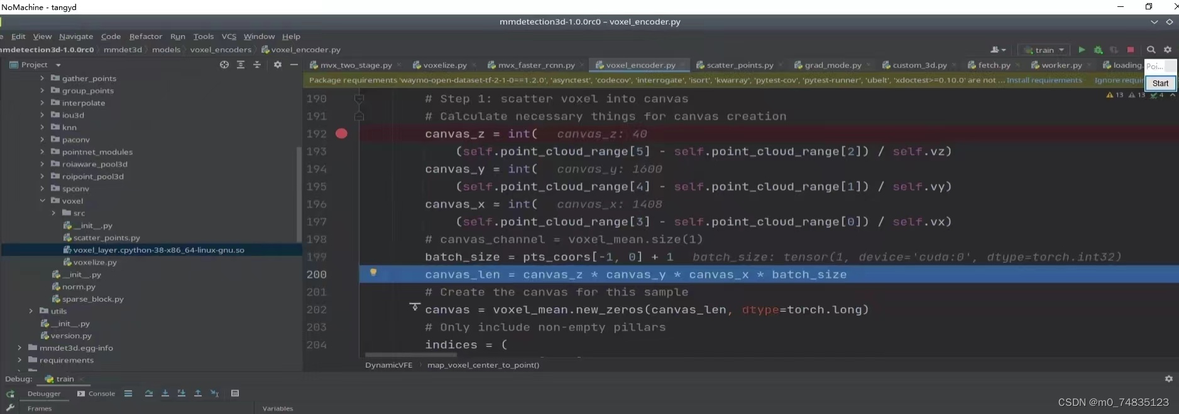Screen dimensions: 1179x414
Task: Open Debug tool window settings gear
Action: pyautogui.click(x=1169, y=379)
